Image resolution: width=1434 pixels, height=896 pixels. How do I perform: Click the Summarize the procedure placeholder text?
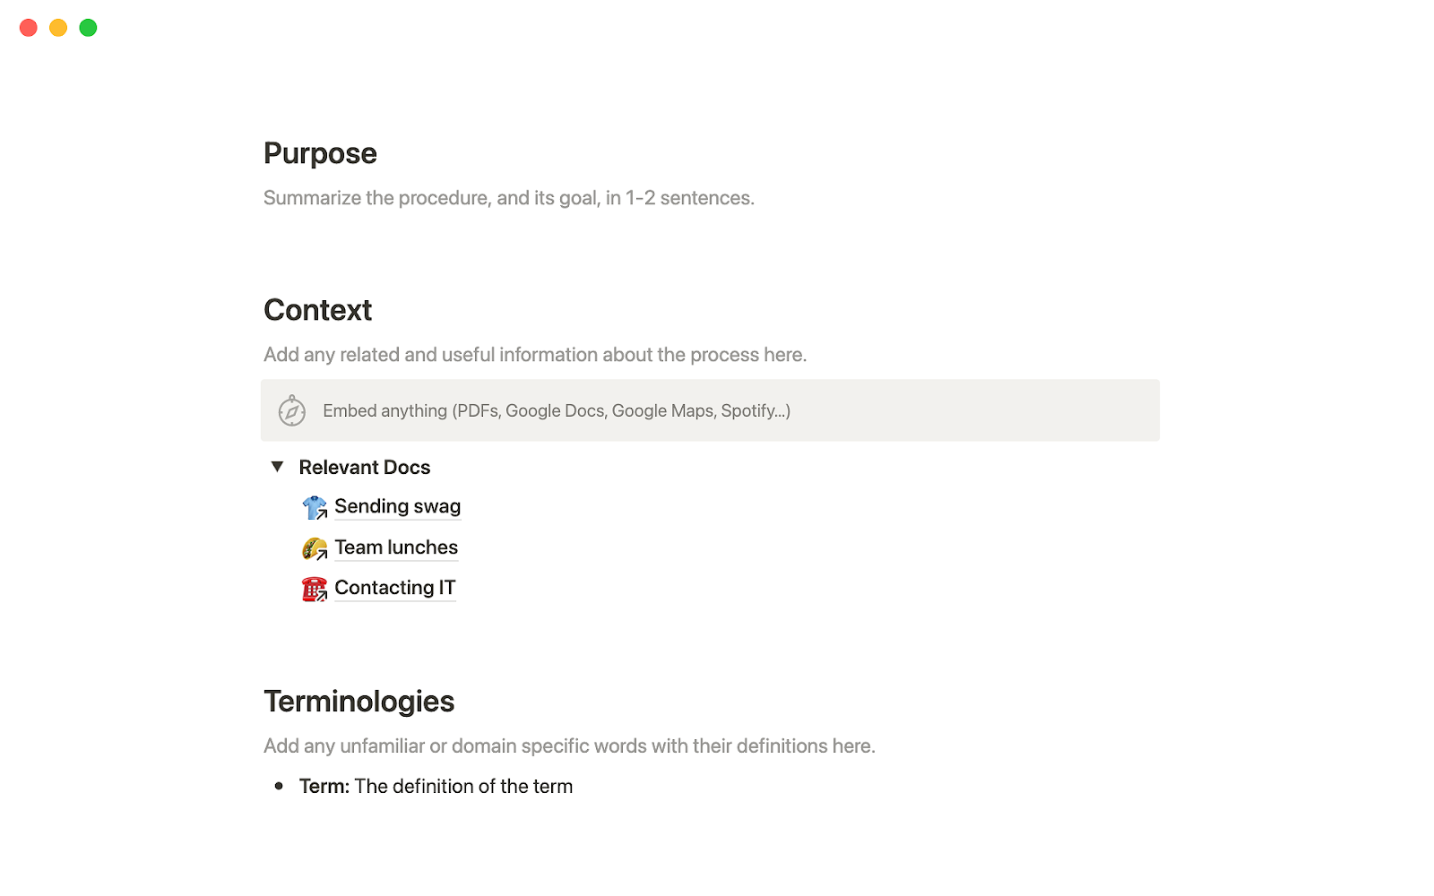click(x=509, y=198)
